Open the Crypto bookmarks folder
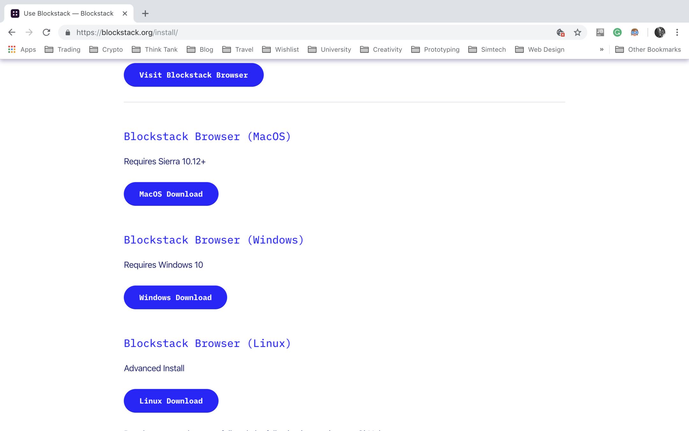This screenshot has width=689, height=431. click(x=106, y=49)
